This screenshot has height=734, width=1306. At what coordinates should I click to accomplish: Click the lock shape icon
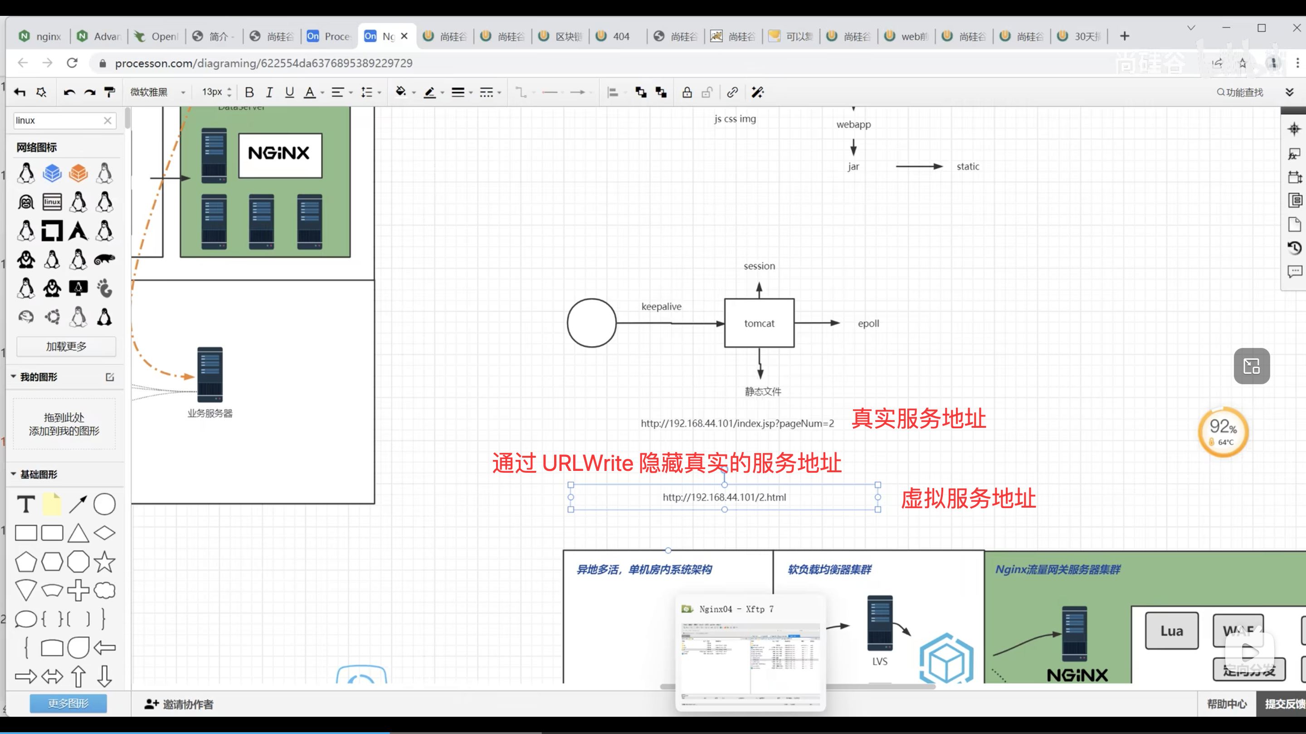click(687, 93)
